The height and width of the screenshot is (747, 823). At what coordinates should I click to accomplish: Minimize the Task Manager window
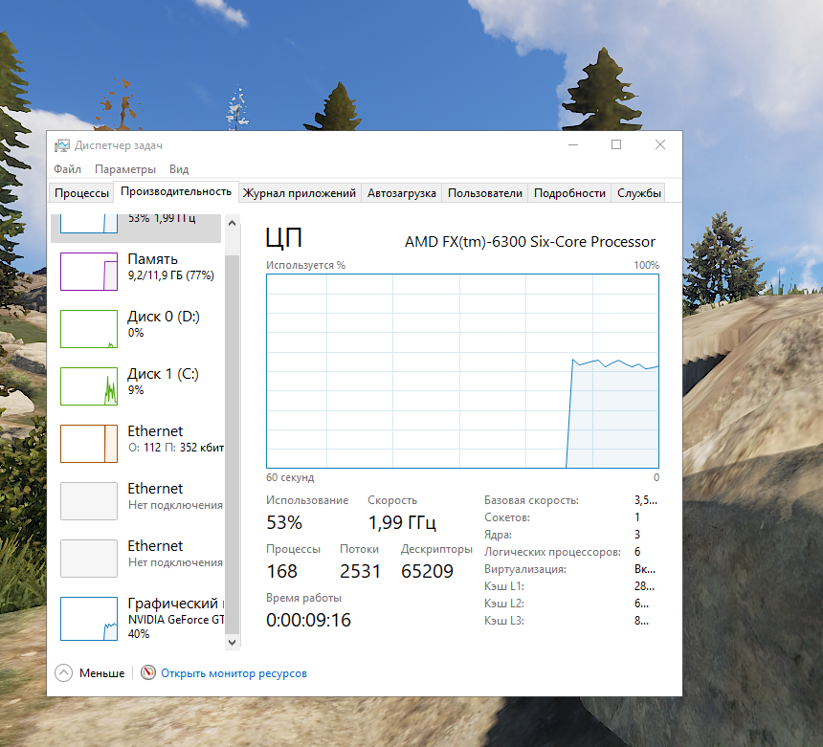pos(573,144)
